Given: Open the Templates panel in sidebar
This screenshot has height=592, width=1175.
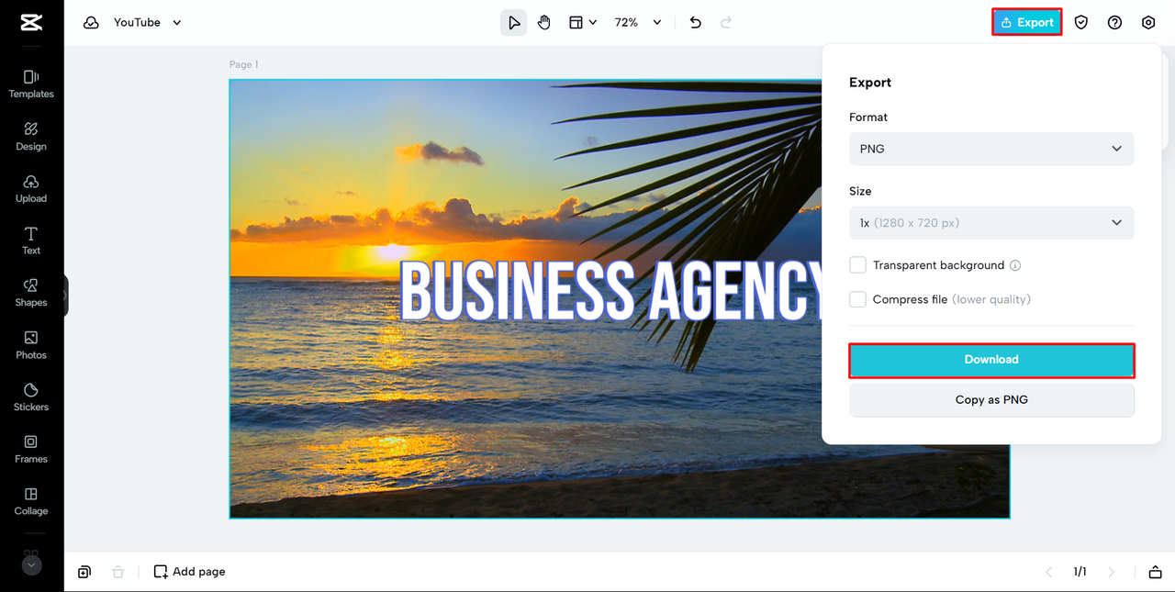Looking at the screenshot, I should pyautogui.click(x=31, y=84).
